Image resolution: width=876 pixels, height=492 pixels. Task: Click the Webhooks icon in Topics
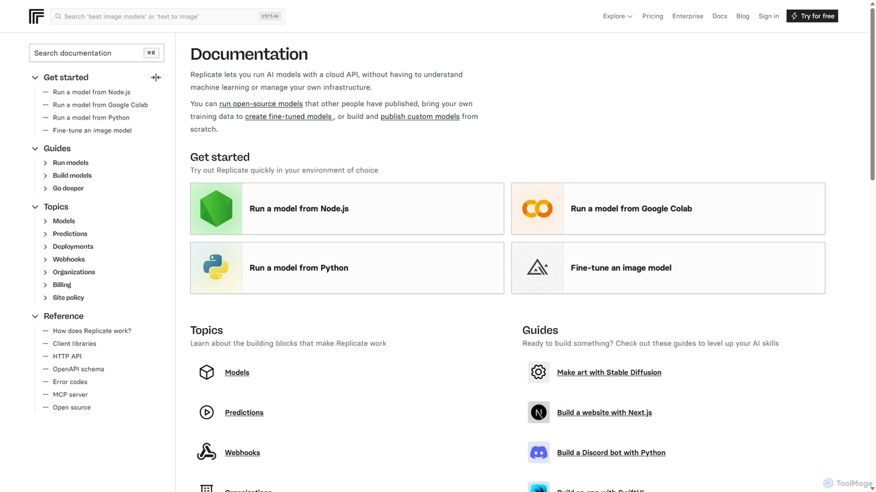click(x=207, y=452)
